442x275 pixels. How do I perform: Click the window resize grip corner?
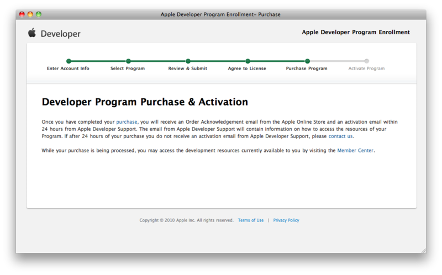[x=423, y=250]
